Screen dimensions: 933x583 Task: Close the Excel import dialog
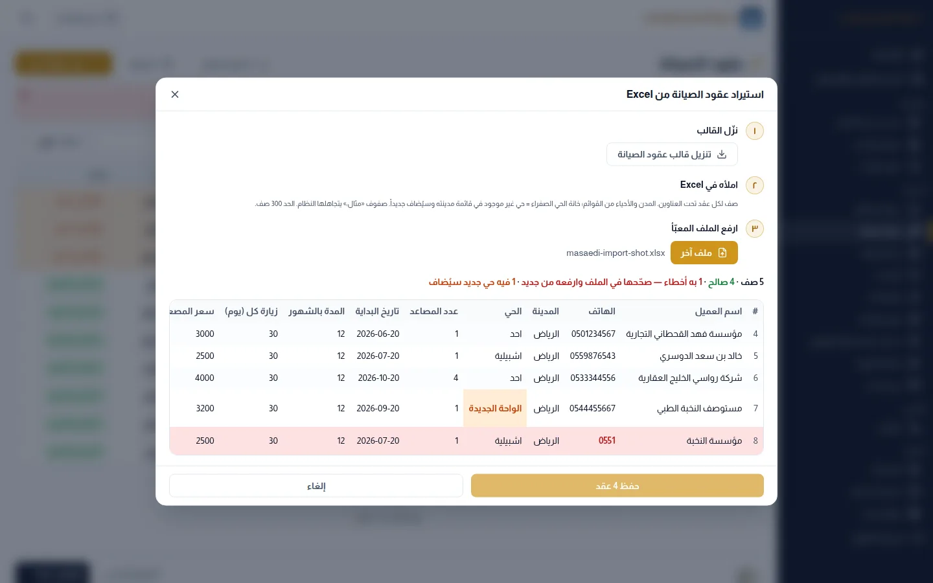(x=175, y=95)
